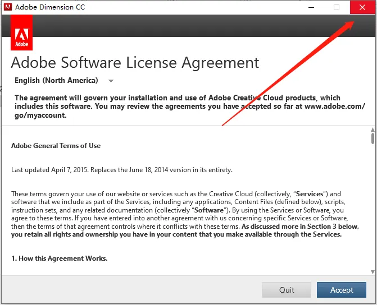Open the English (North America) language dropdown
Viewport: 377px width, 305px height.
[63, 80]
